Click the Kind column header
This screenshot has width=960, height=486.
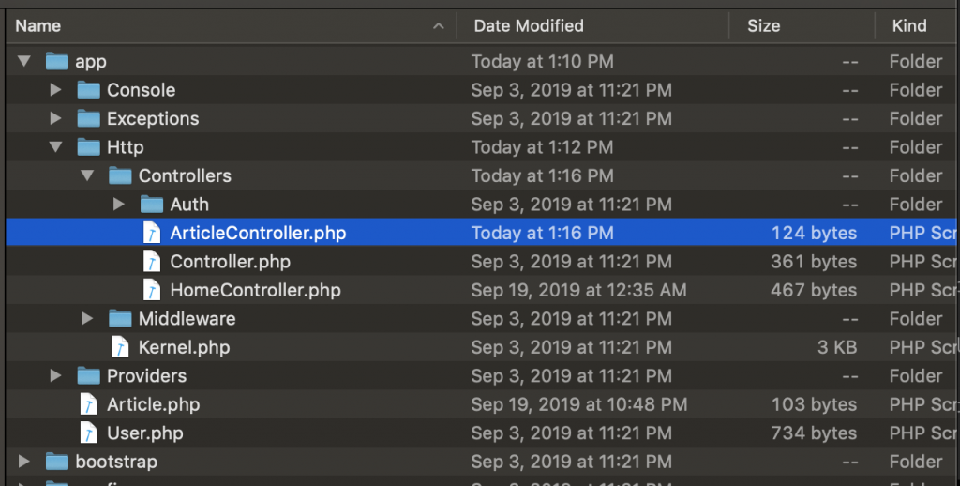click(x=908, y=26)
